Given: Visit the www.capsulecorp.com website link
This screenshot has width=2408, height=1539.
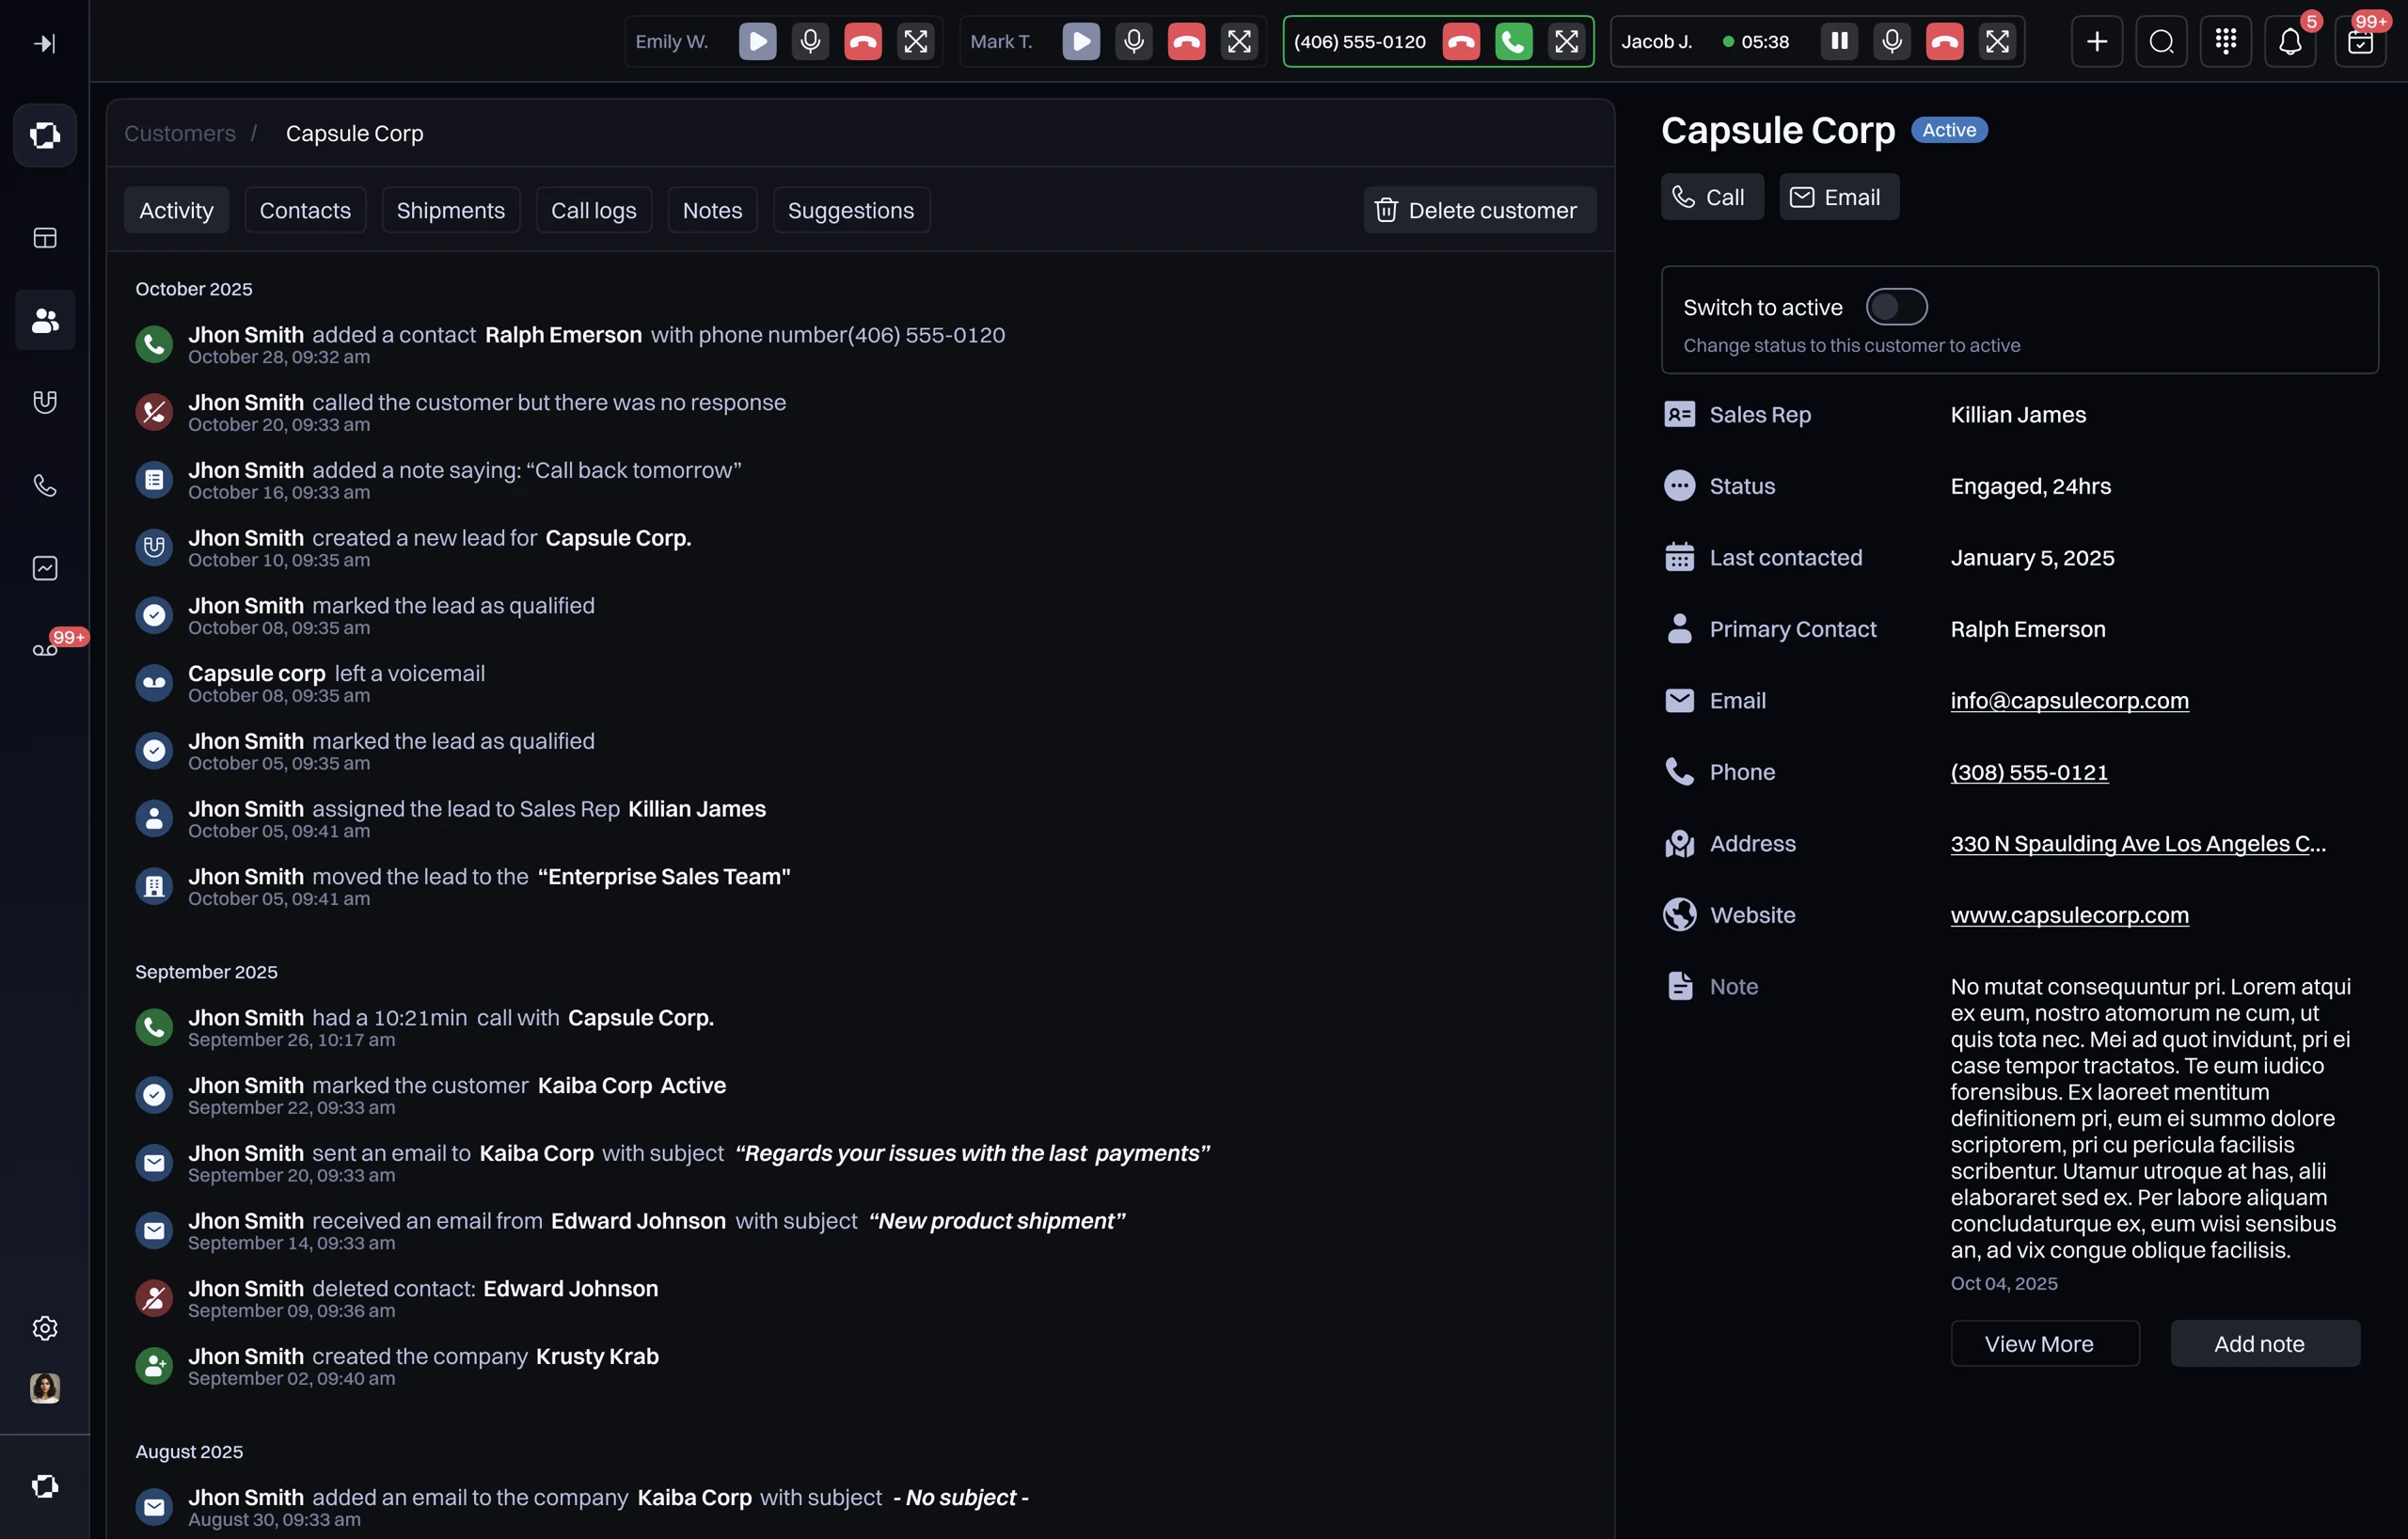Looking at the screenshot, I should pyautogui.click(x=2069, y=915).
